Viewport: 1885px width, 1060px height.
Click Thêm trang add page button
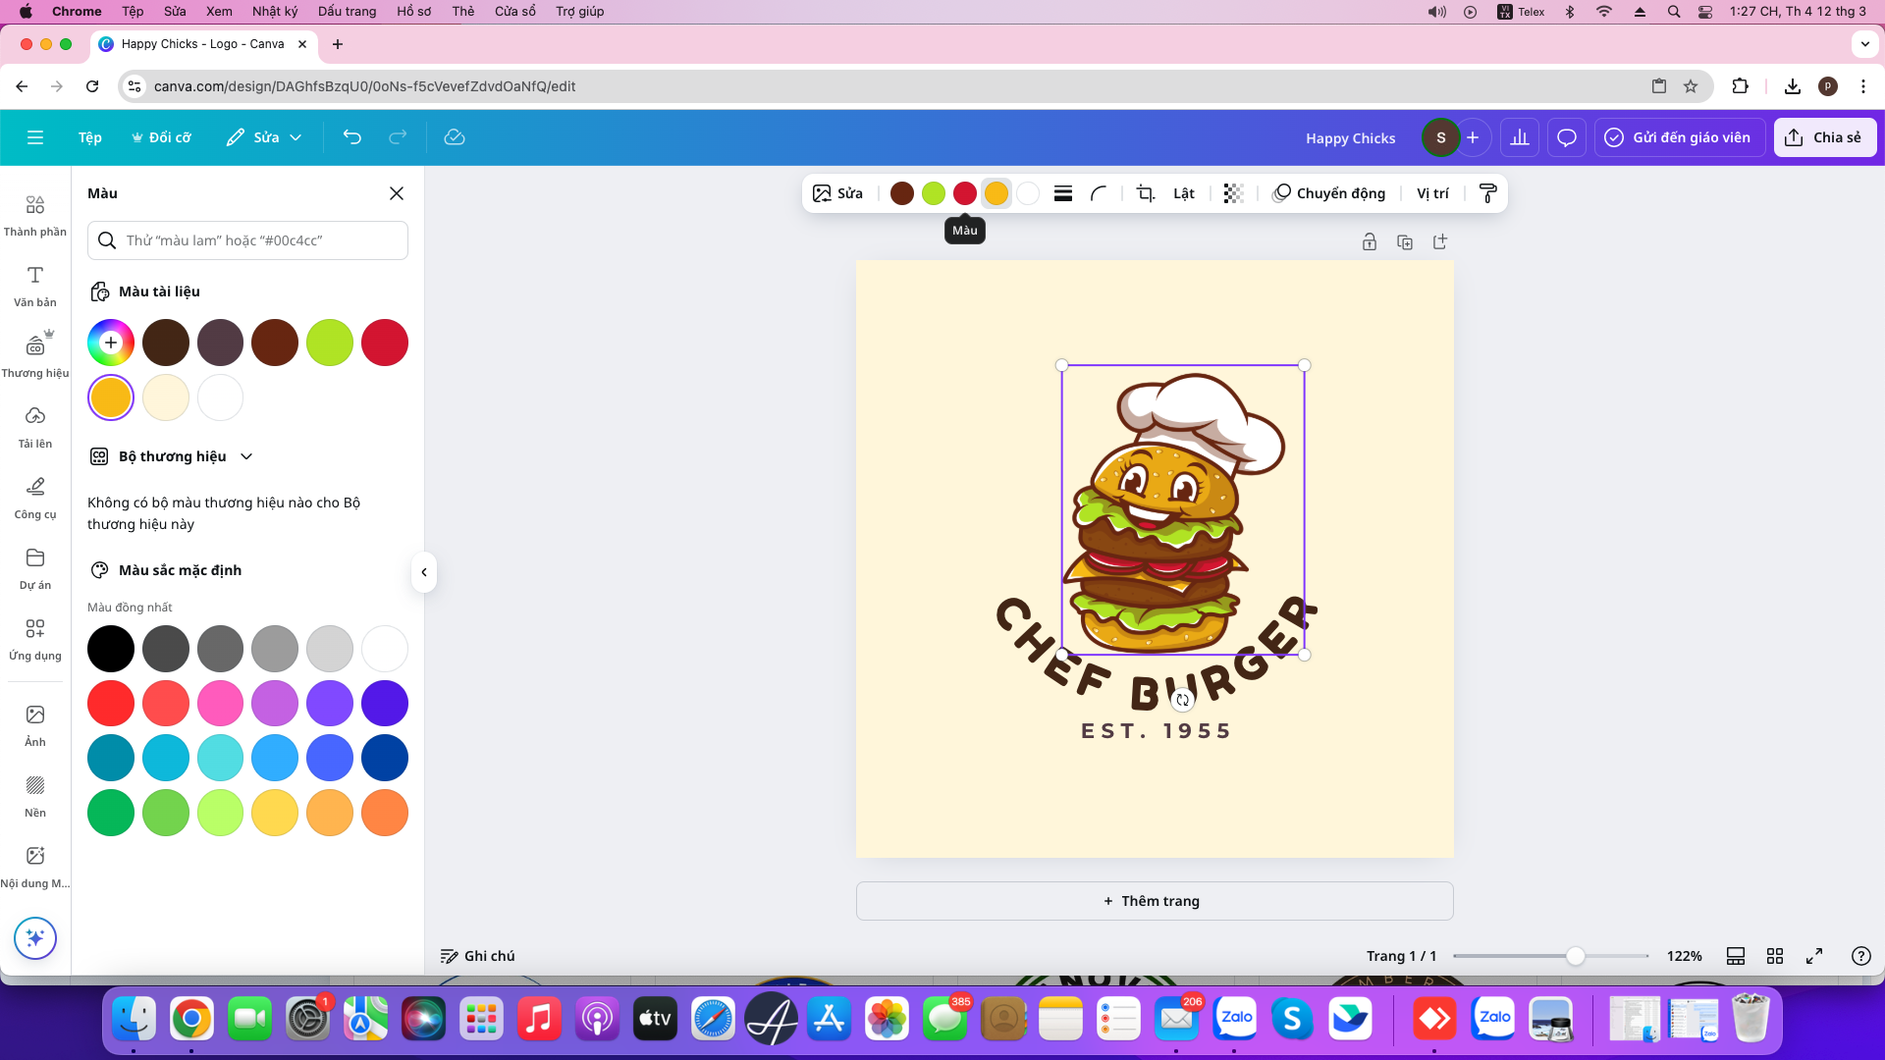[1155, 901]
